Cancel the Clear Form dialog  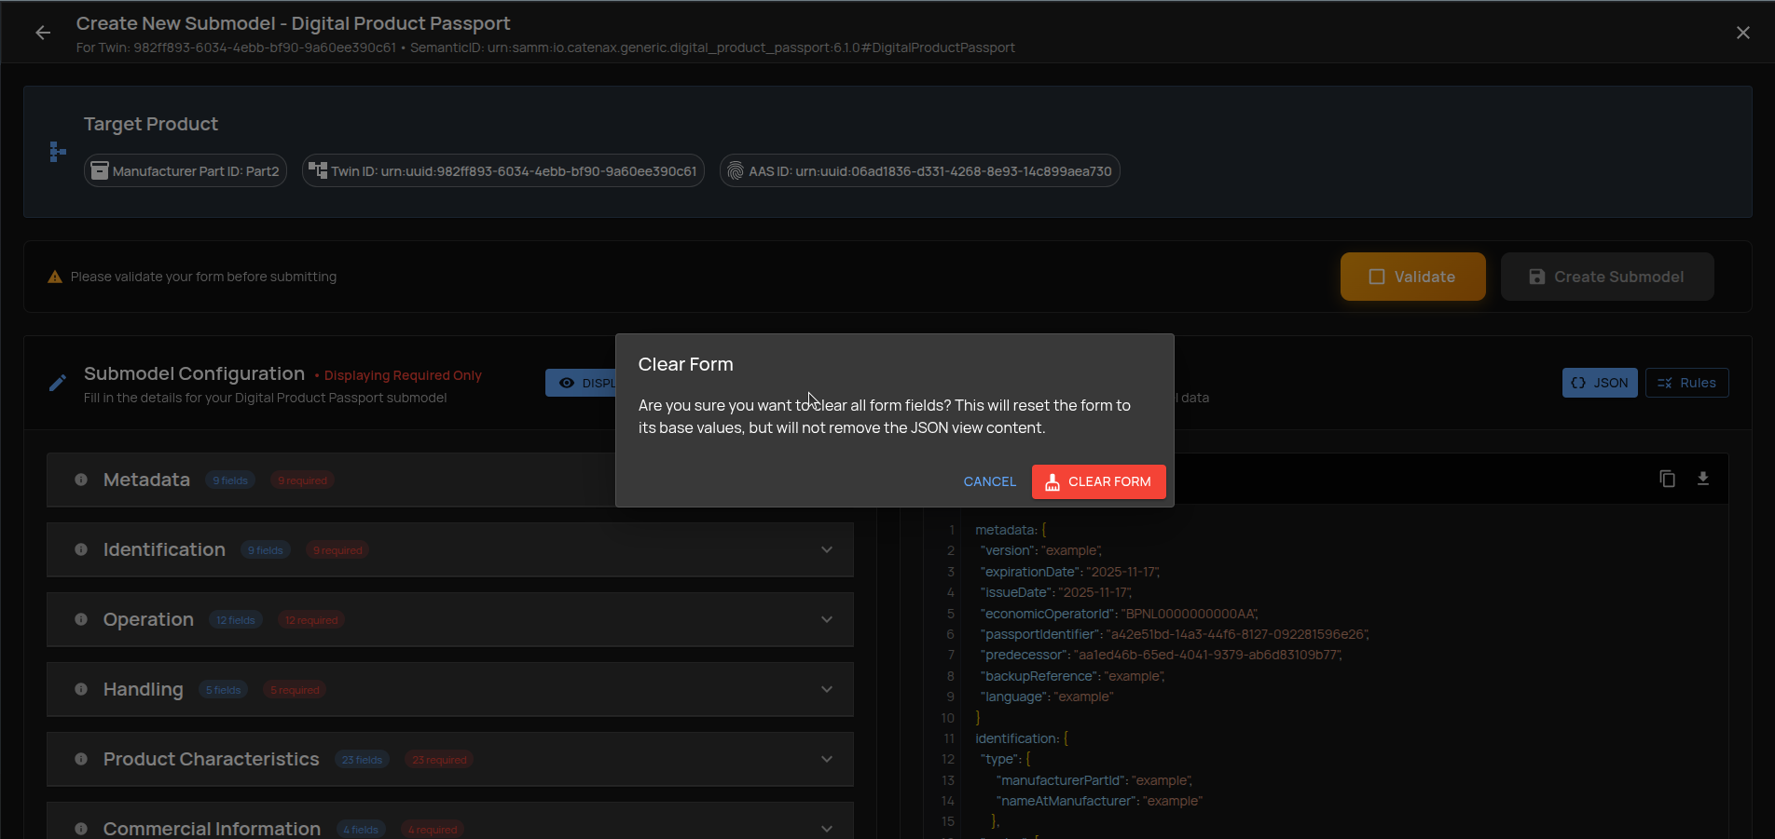click(x=989, y=481)
